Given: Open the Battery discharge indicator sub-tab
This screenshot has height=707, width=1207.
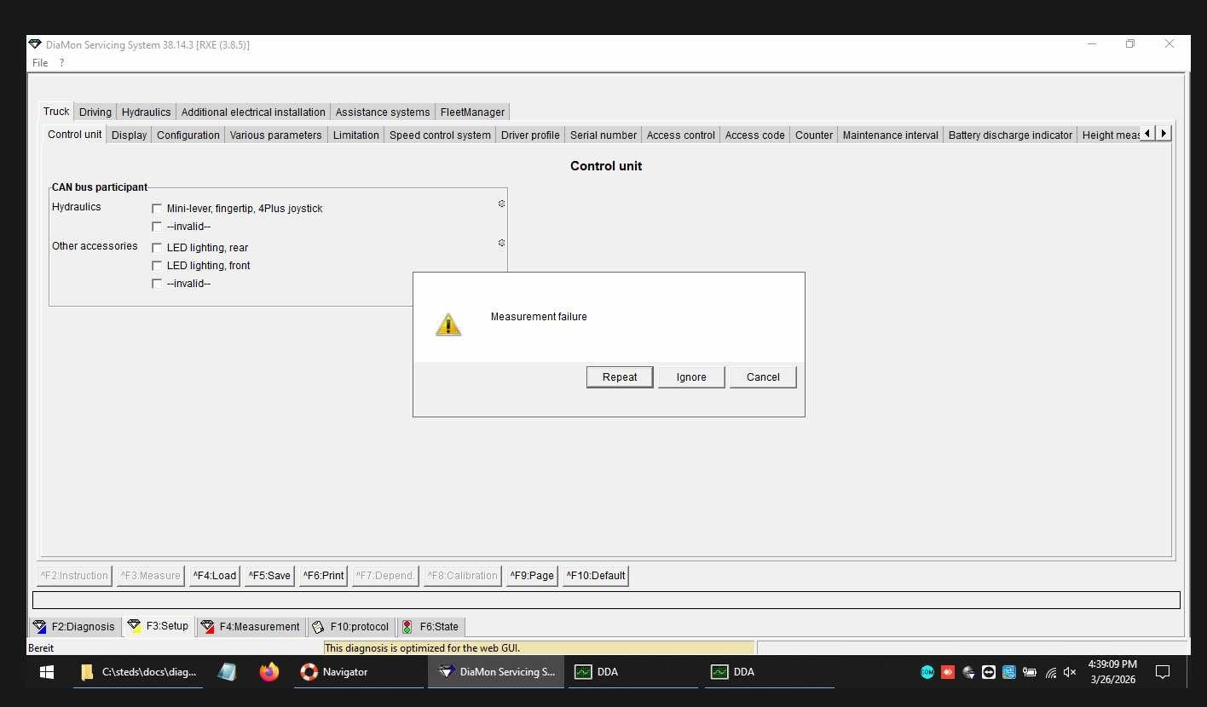Looking at the screenshot, I should click(1010, 135).
